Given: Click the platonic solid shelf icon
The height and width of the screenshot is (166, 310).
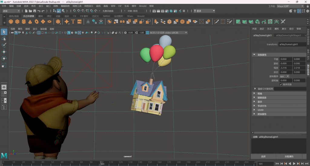Looking at the screenshot, I should [58, 21].
